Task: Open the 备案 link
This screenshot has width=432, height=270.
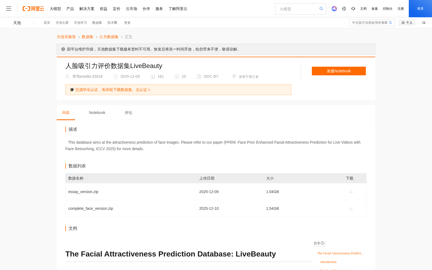Action: tap(375, 9)
